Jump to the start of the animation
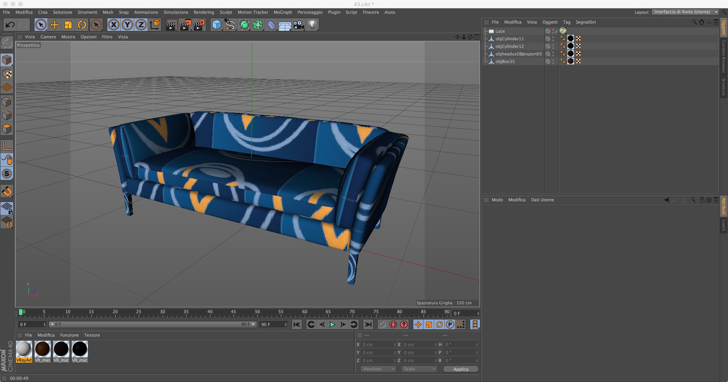The image size is (728, 382). coord(297,324)
